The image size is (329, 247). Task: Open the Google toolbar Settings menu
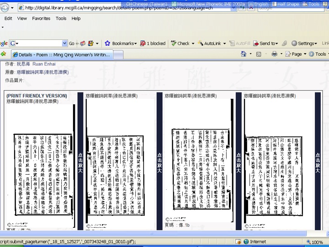[x=304, y=43]
